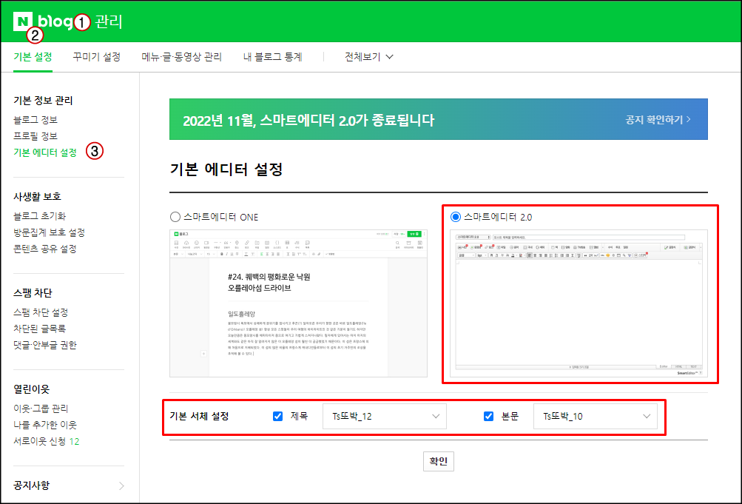Screen dimensions: 742x504
Task: Open the 메뉴·글·동영상 관리 tab
Action: (x=182, y=57)
